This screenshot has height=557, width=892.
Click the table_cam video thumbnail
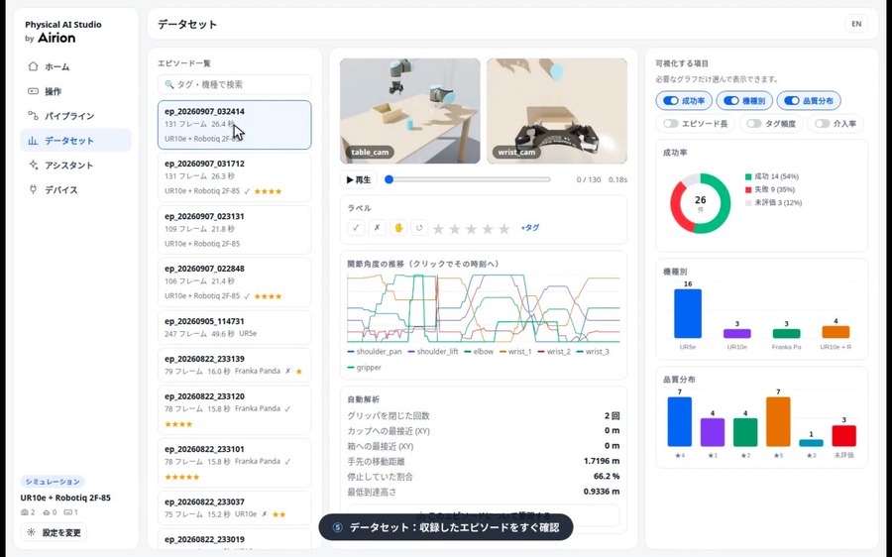point(410,111)
